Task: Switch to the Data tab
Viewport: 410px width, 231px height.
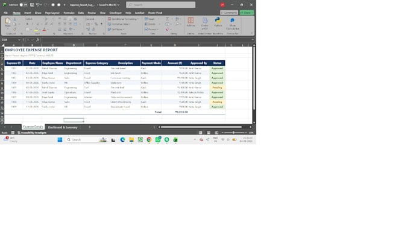Action: coord(81,13)
